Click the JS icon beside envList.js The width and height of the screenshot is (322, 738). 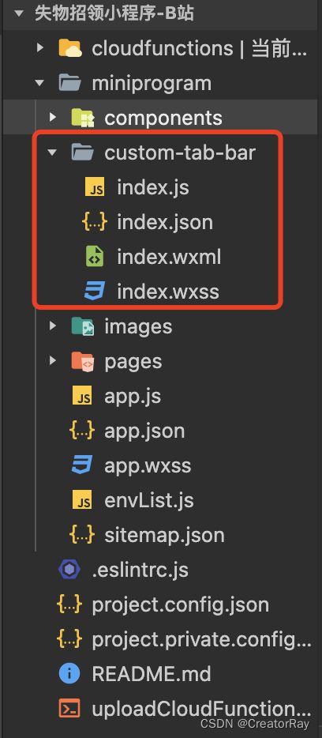(82, 500)
